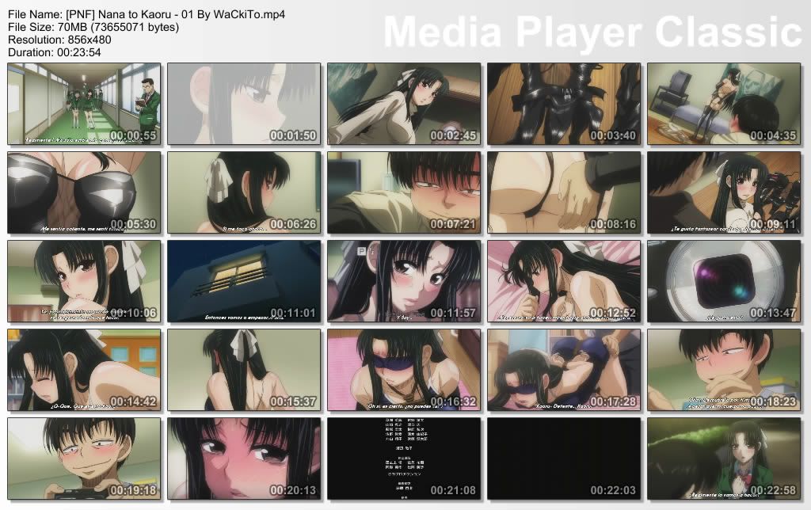The image size is (811, 510).
Task: Choose the thumbnail timestamped 00:07:21
Action: tap(404, 192)
